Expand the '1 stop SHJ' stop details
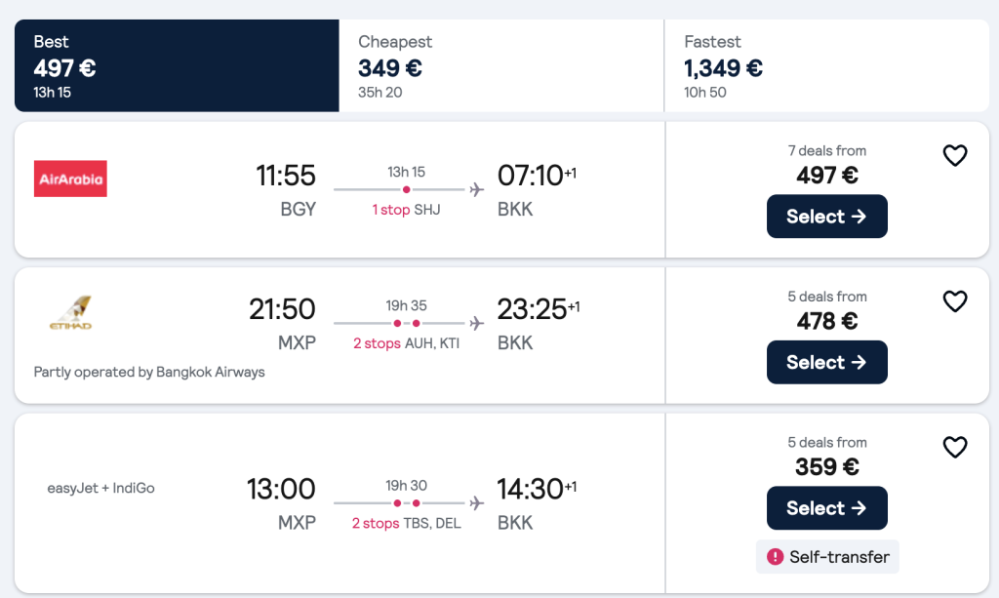 tap(406, 209)
